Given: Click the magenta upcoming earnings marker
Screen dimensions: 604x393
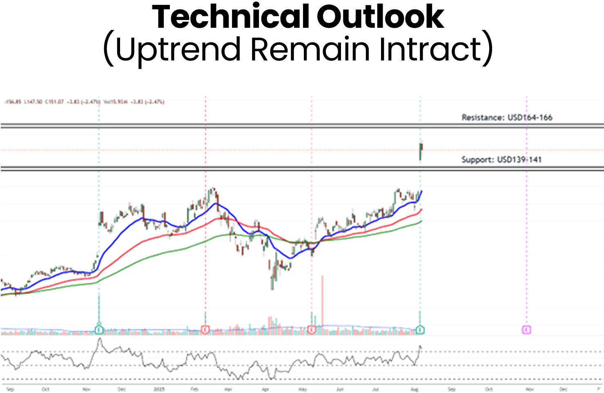Looking at the screenshot, I should pyautogui.click(x=527, y=329).
